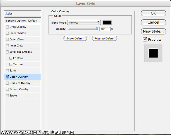The height and width of the screenshot is (135, 171).
Task: Select the Color Overlay label in the list
Action: pyautogui.click(x=19, y=77)
